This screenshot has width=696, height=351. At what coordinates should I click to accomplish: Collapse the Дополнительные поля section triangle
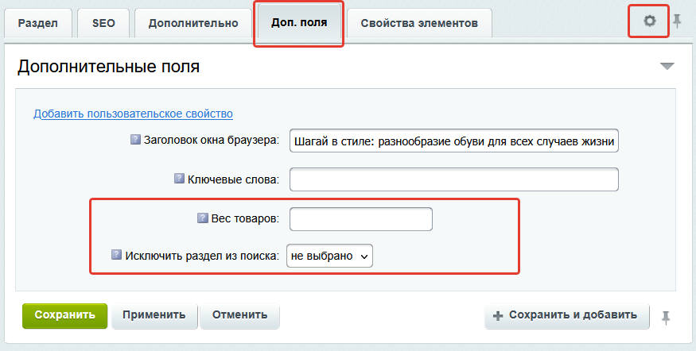pyautogui.click(x=667, y=67)
